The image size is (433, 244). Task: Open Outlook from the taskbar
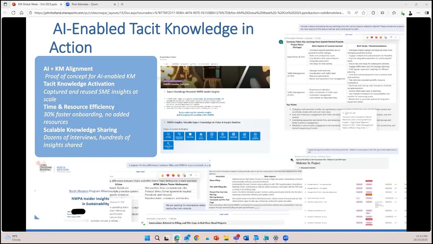(x=187, y=238)
